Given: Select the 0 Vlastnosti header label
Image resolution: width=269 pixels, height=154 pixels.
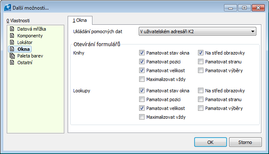Looking at the screenshot, I should tap(18, 21).
